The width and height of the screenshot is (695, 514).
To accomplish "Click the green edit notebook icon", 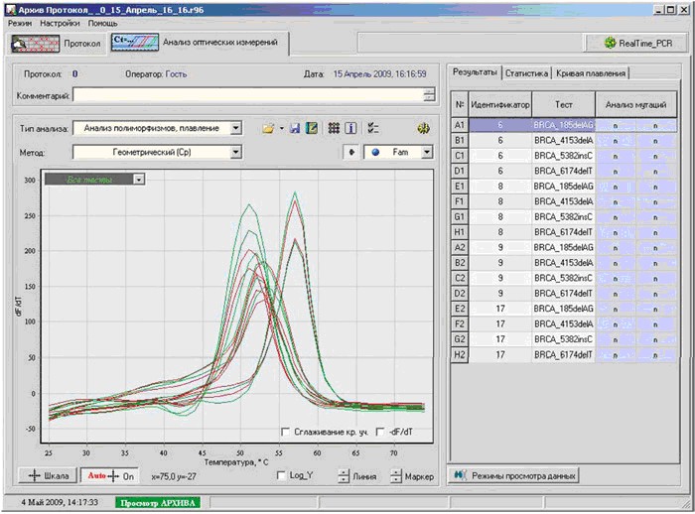I will click(312, 129).
